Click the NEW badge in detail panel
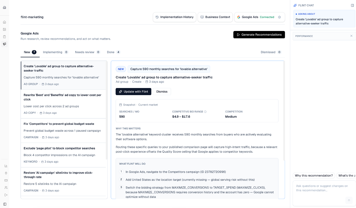Screen dimensions: 356x208 [x=121, y=69]
